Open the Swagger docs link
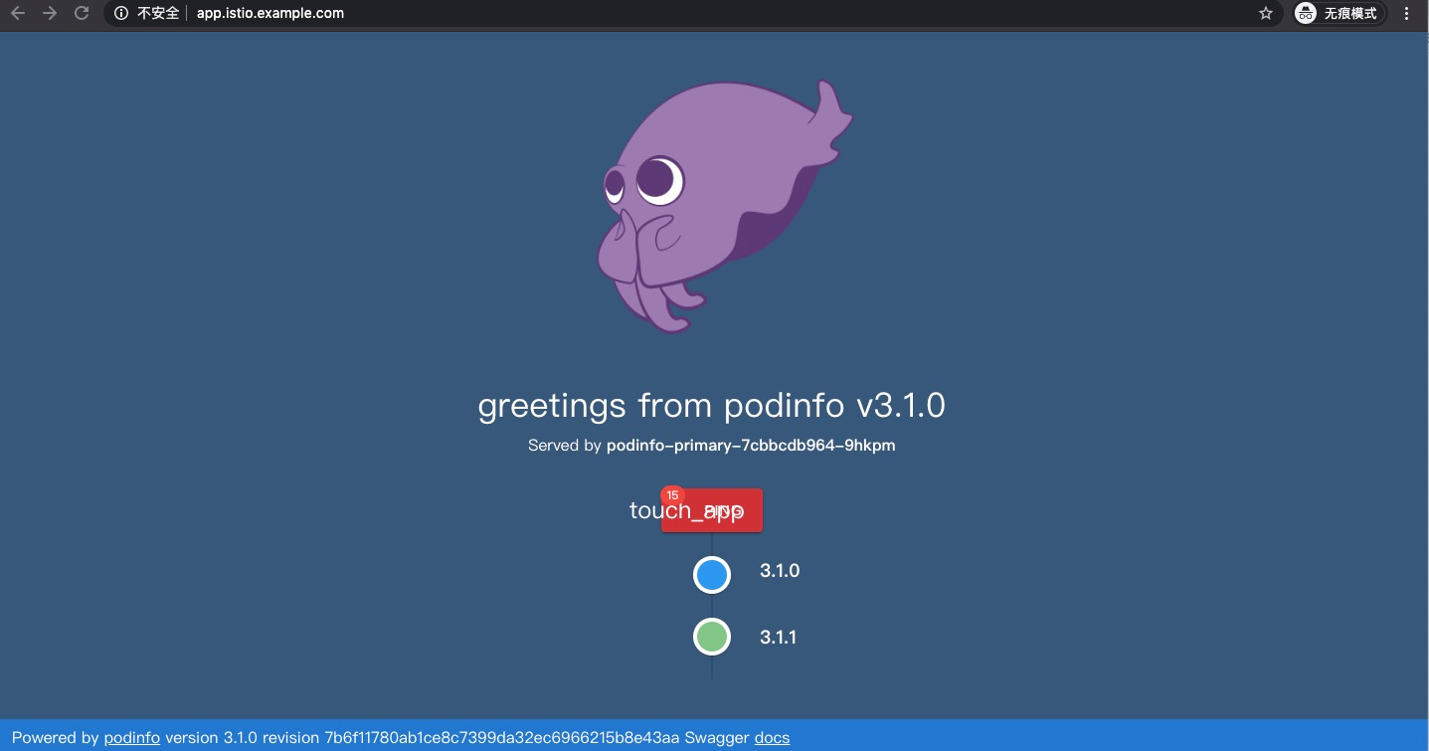Screen dimensions: 1429x751 point(772,738)
